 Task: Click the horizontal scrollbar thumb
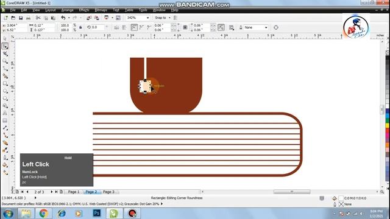292,192
